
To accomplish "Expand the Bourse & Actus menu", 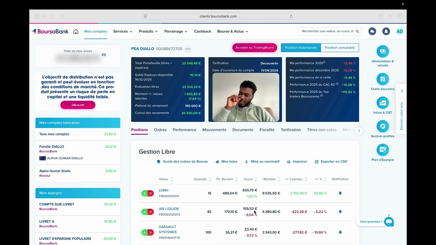I will coord(233,31).
